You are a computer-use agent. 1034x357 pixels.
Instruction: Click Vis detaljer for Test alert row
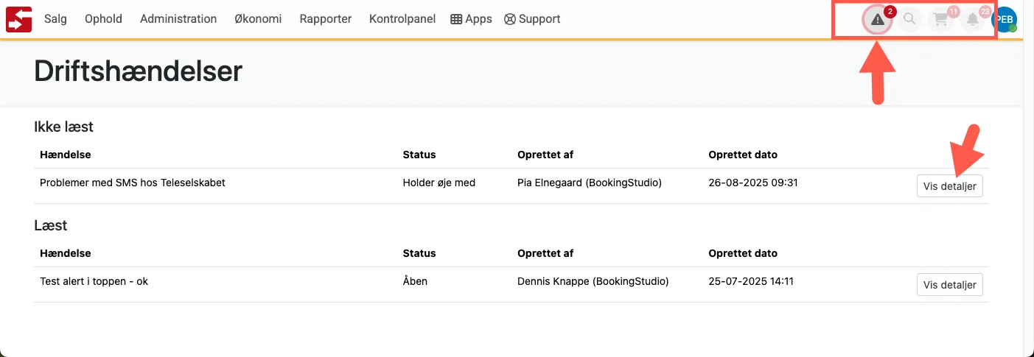(949, 285)
